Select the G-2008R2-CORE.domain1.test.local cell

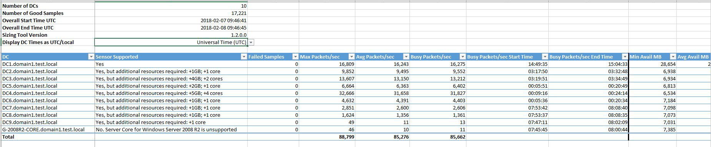click(x=48, y=129)
